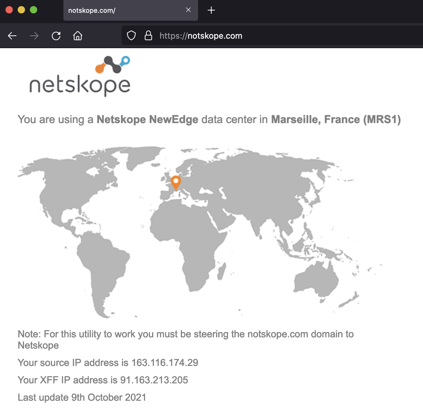Open the tracking protection shield
The image size is (423, 412).
point(131,36)
